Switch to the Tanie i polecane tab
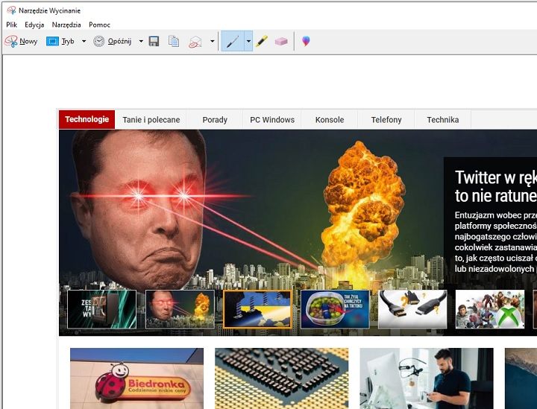Screen dimensions: 537x409 [x=151, y=119]
